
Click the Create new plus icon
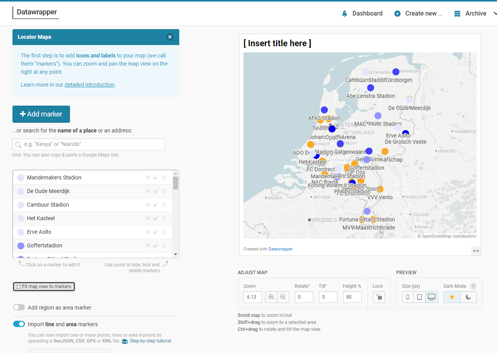pos(397,14)
